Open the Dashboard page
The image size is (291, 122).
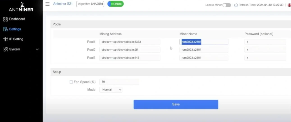pos(17,19)
